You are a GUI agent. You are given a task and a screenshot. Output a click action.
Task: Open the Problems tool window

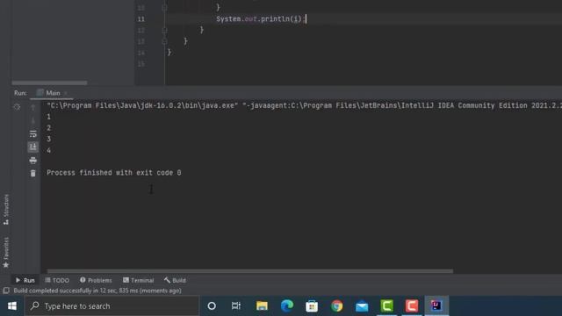[96, 280]
